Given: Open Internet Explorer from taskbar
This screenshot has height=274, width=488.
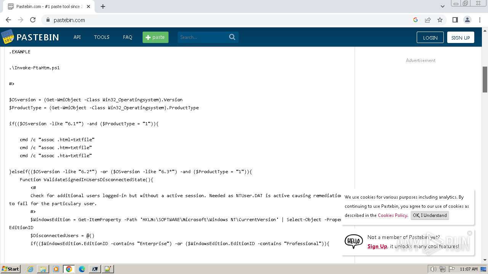Looking at the screenshot, I should click(30, 269).
